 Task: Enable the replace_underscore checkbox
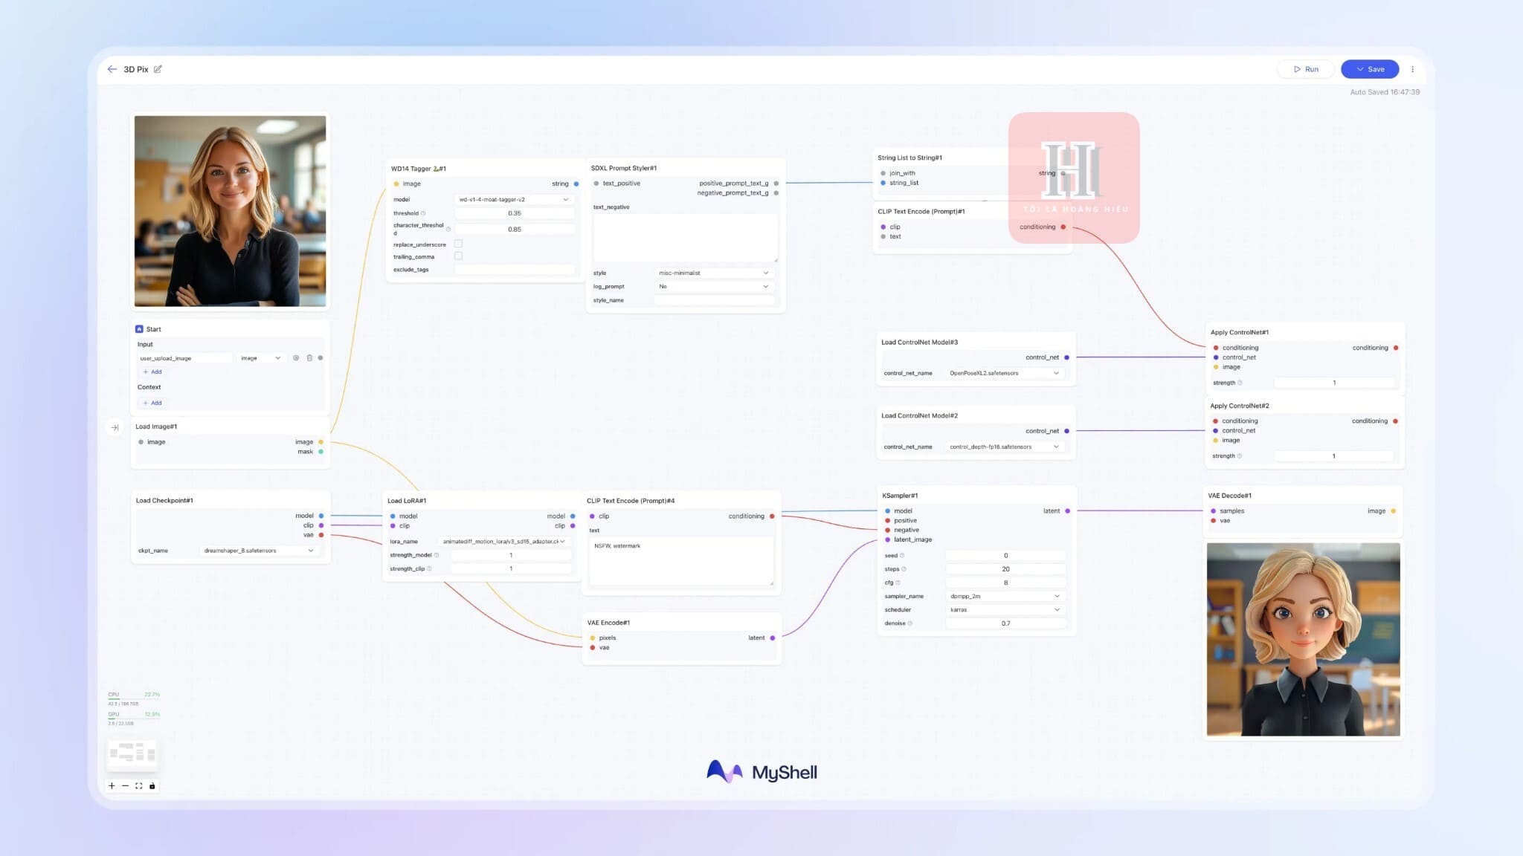(458, 244)
